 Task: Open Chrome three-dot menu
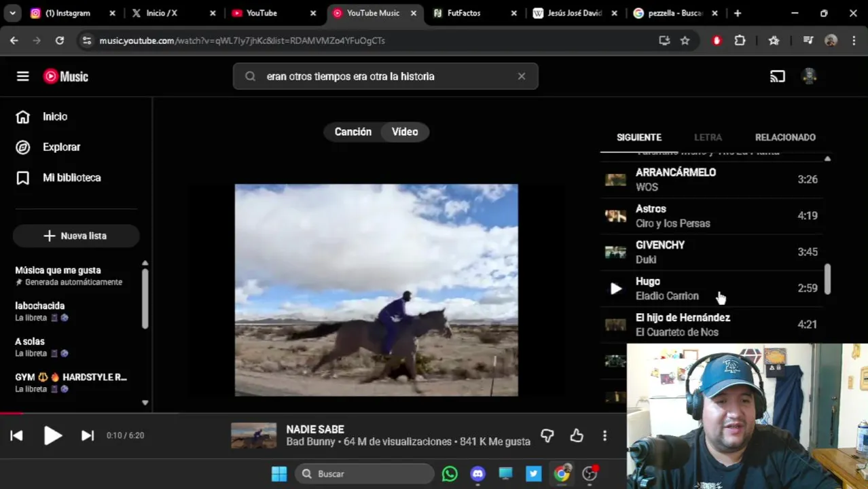[854, 41]
